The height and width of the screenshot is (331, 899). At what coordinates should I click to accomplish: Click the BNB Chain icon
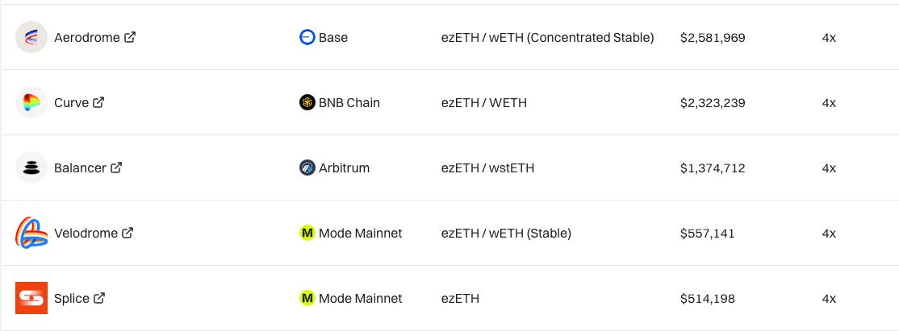tap(307, 102)
